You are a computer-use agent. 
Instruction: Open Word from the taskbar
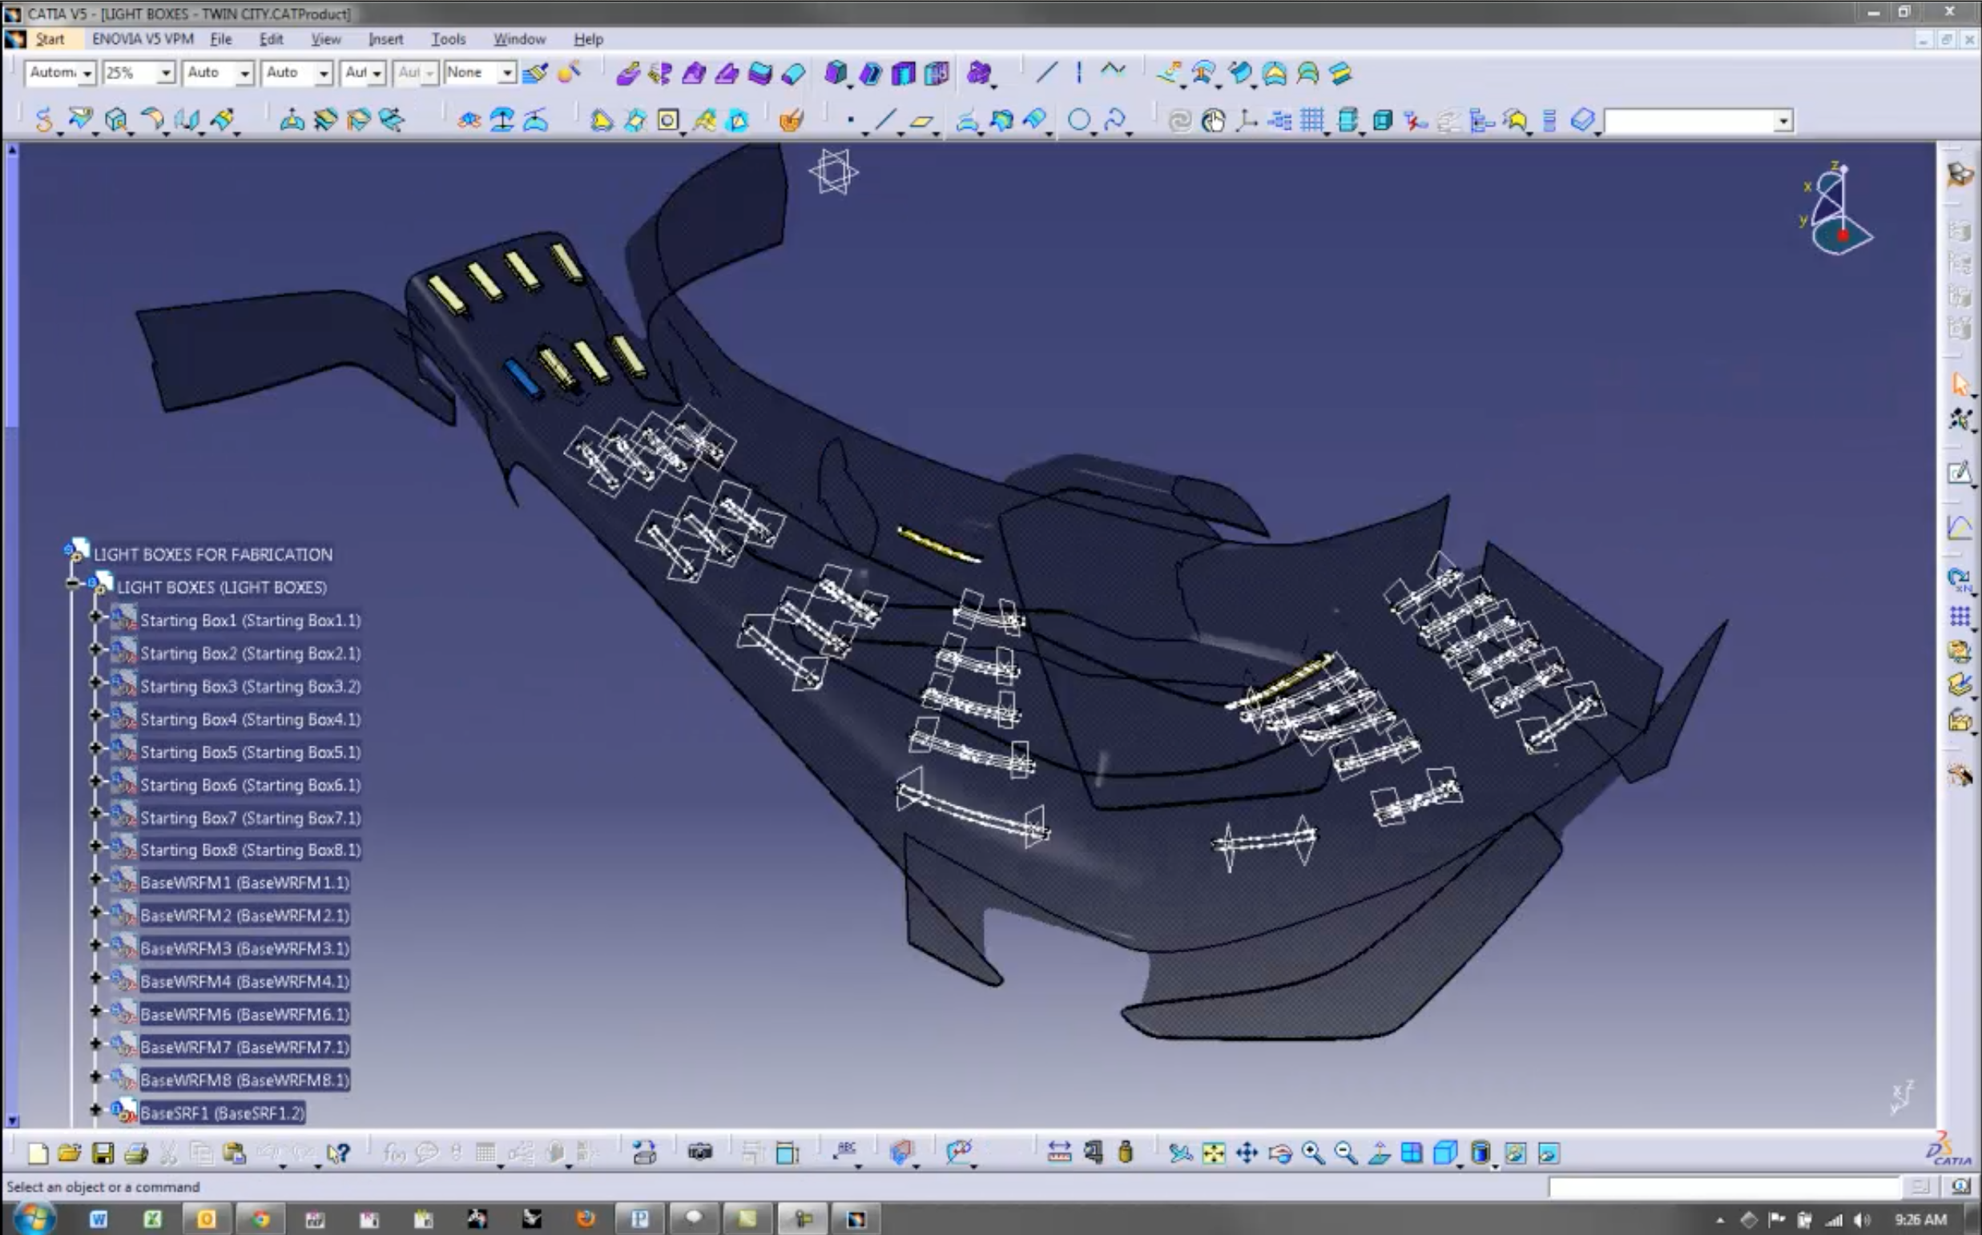98,1220
